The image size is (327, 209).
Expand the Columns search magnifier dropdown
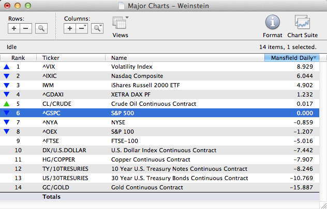97,28
